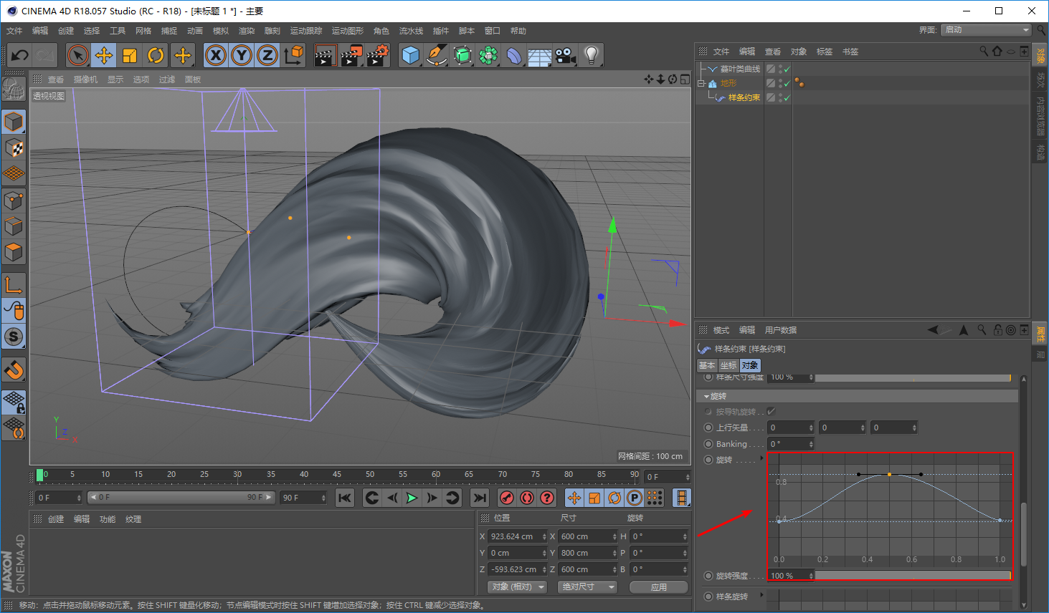The image size is (1049, 613).
Task: Expand the 样条旋转 arrow
Action: (x=761, y=595)
